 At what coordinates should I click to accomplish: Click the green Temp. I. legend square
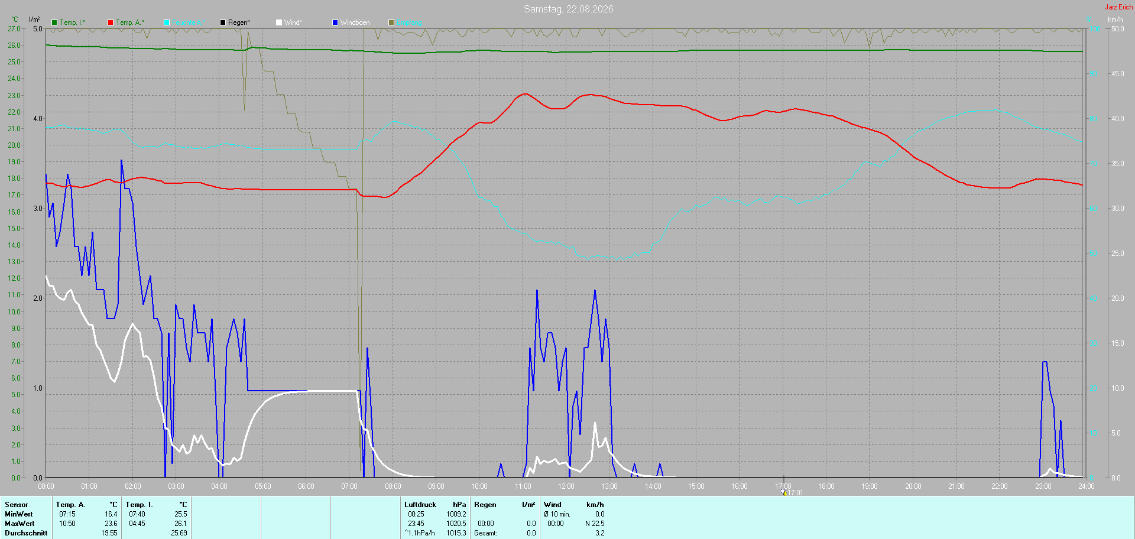(x=54, y=22)
